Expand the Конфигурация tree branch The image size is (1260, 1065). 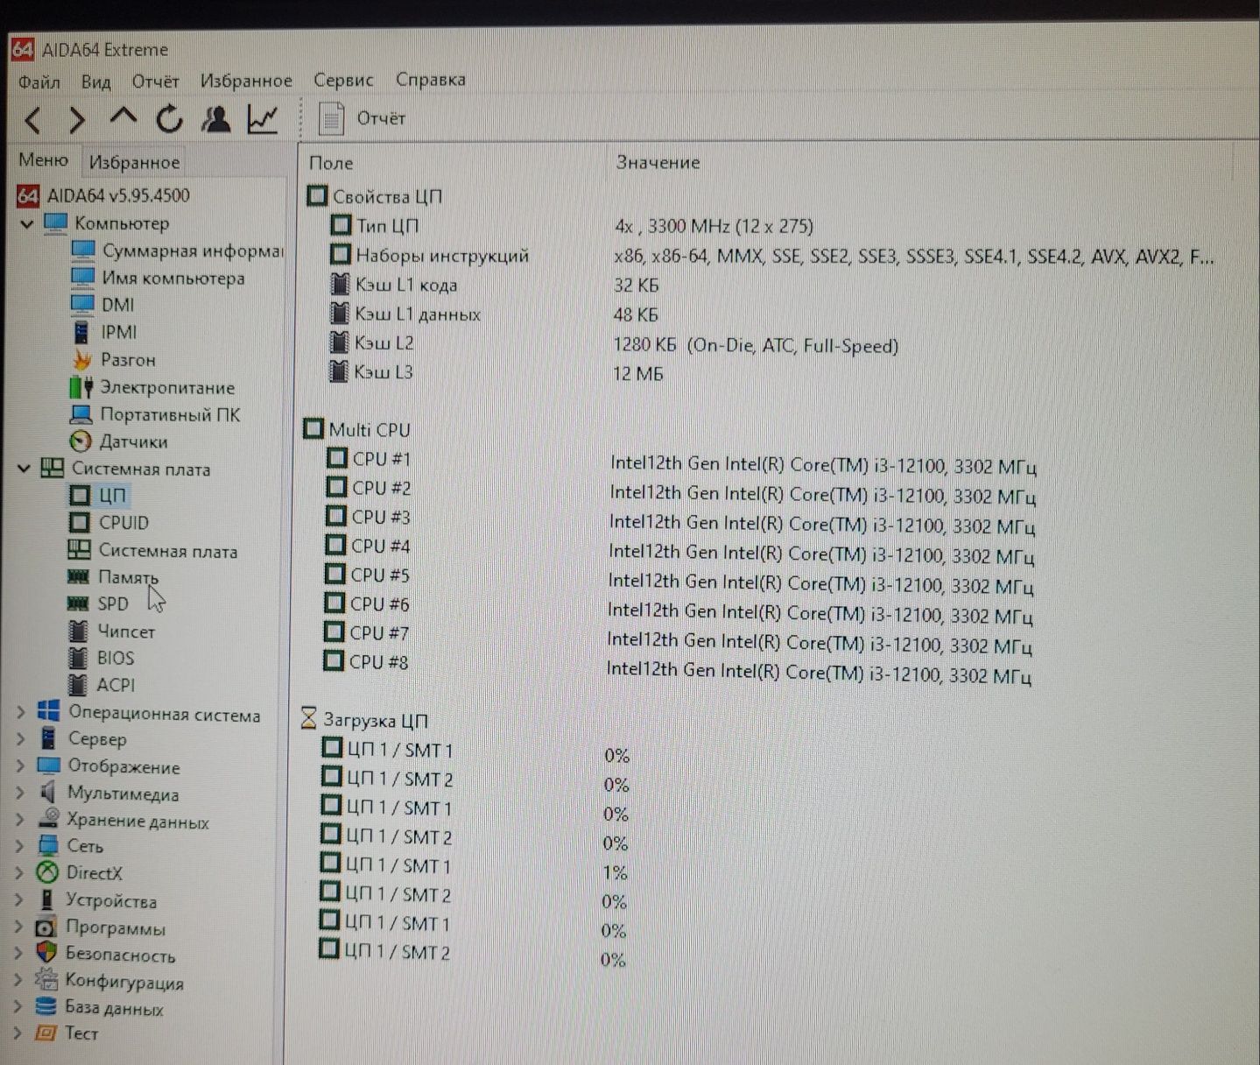point(18,980)
